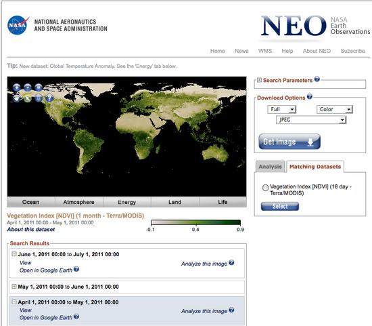Open help icon beside Download Options
Image resolution: width=372 pixels, height=326 pixels.
coord(310,96)
